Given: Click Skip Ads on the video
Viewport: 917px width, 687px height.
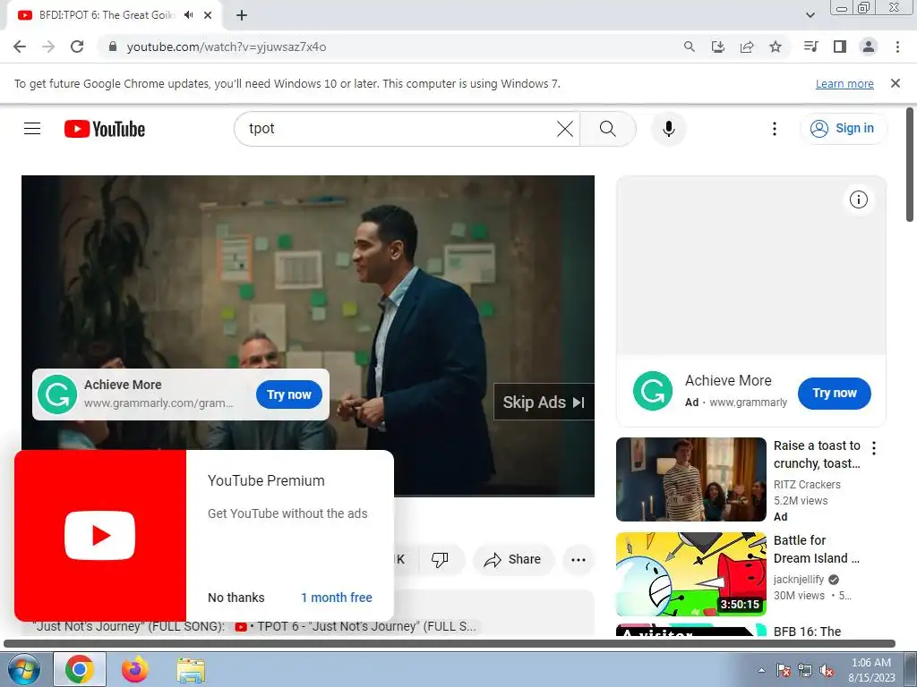Looking at the screenshot, I should (544, 402).
